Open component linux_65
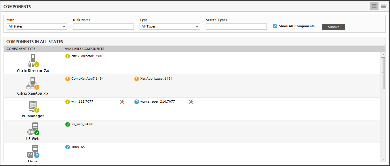The width and height of the screenshot is (390, 166). click(x=78, y=147)
